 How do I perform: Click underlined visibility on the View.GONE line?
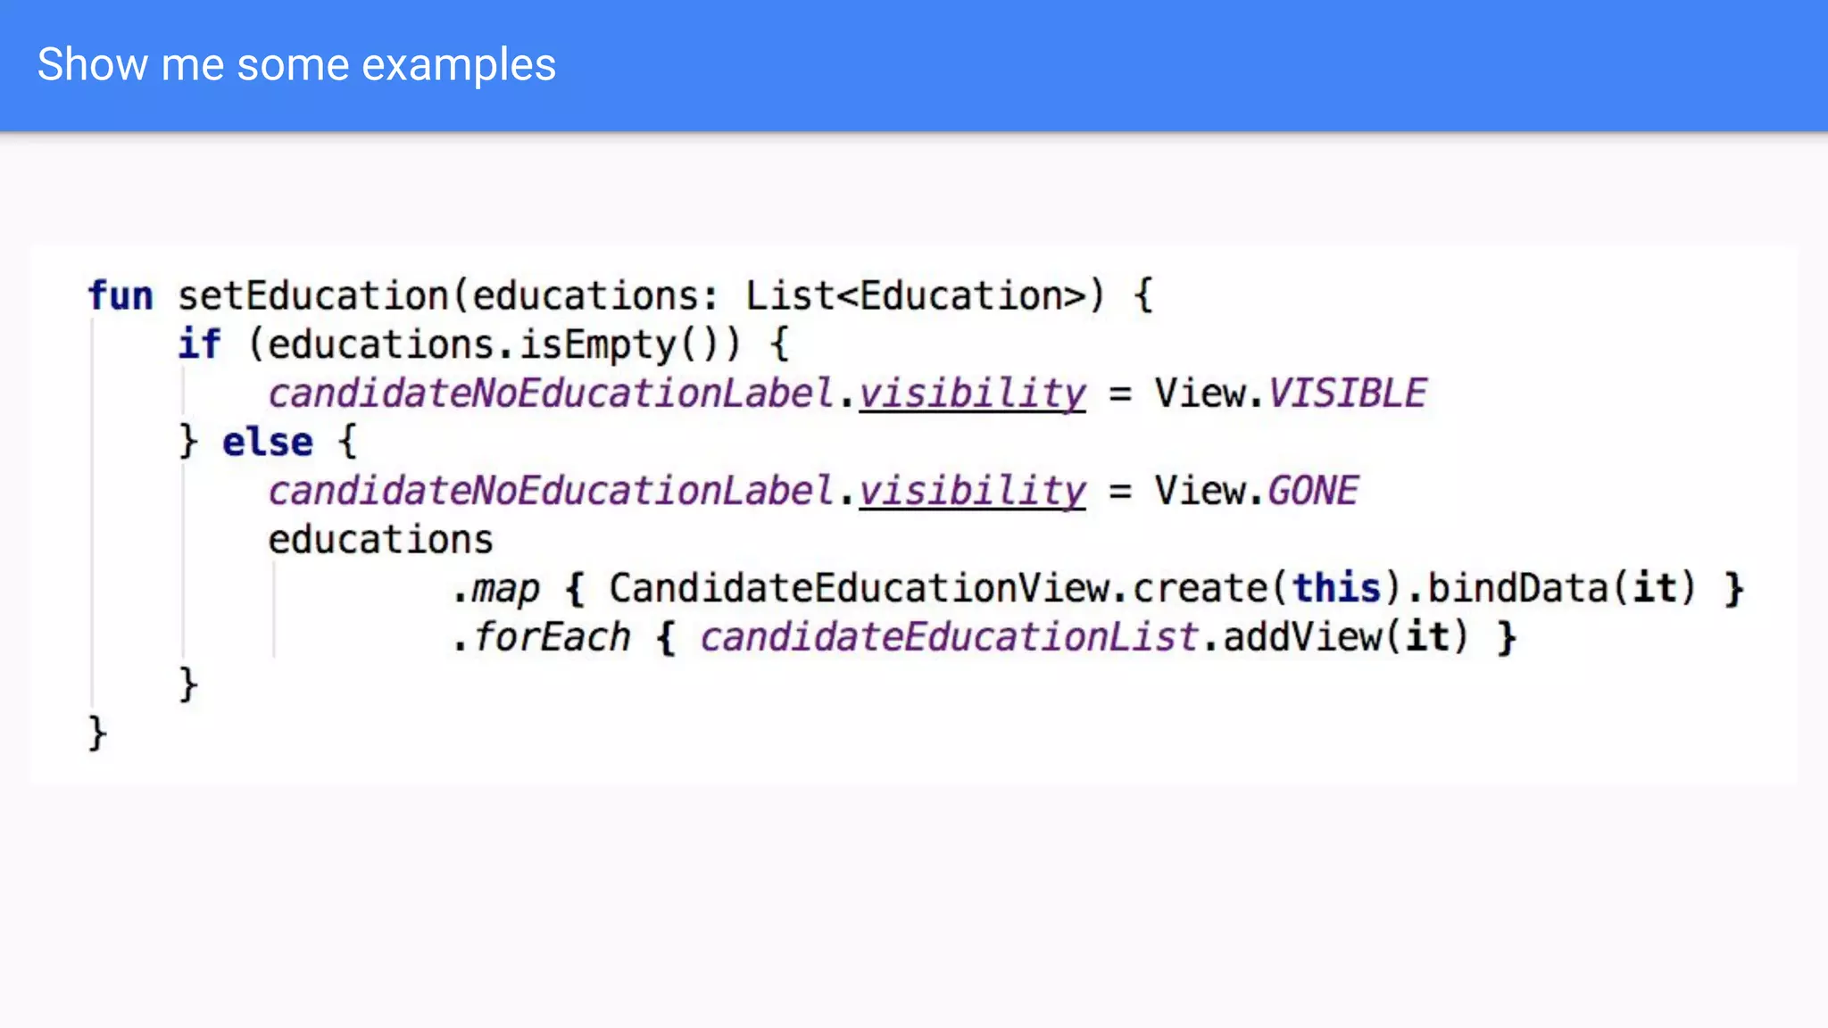point(971,491)
